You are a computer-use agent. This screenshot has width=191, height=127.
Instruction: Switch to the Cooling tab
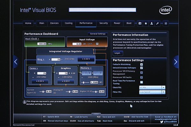(x=68, y=23)
